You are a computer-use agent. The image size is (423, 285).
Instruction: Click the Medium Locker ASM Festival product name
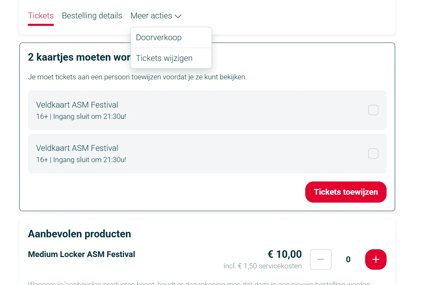pyautogui.click(x=82, y=254)
